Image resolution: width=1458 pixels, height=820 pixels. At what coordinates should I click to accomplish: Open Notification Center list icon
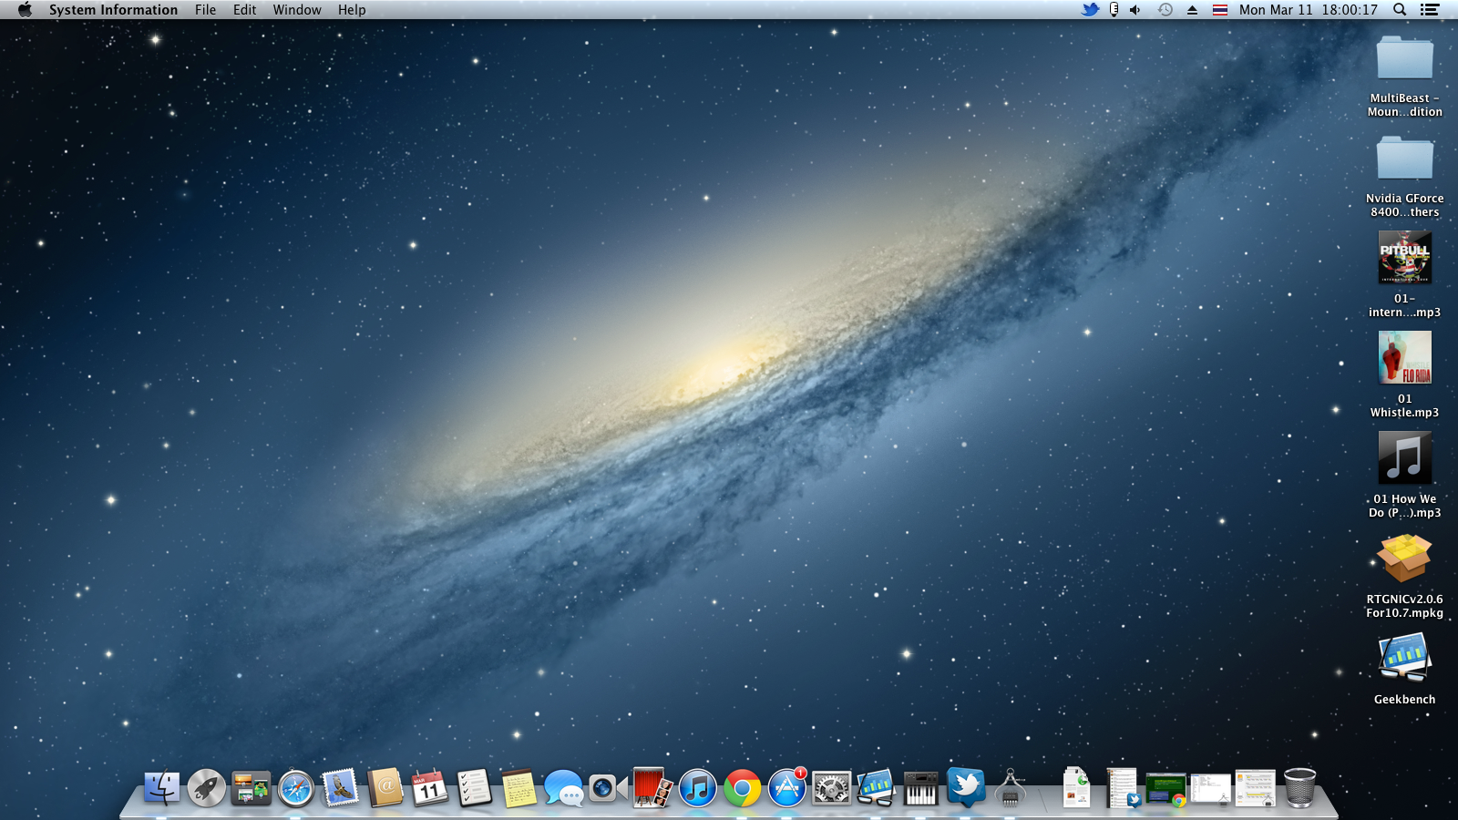tap(1430, 10)
